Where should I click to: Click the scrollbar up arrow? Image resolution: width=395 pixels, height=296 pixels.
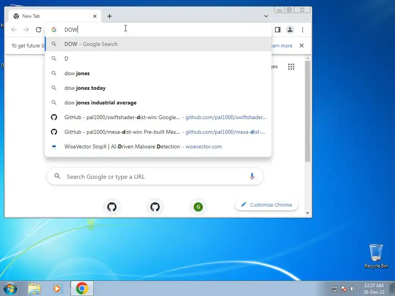pos(307,58)
